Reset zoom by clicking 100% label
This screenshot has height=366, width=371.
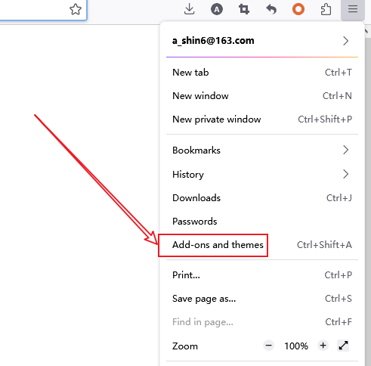pos(296,346)
